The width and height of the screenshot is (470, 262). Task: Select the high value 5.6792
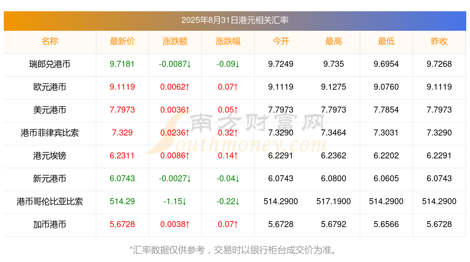coord(334,224)
